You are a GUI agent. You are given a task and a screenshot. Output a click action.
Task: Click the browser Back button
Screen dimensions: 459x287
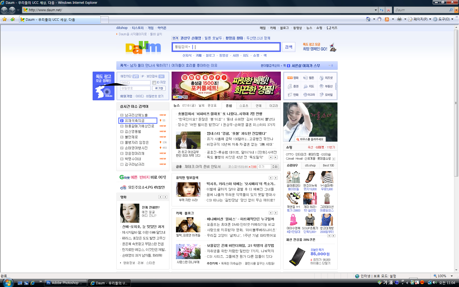4,10
